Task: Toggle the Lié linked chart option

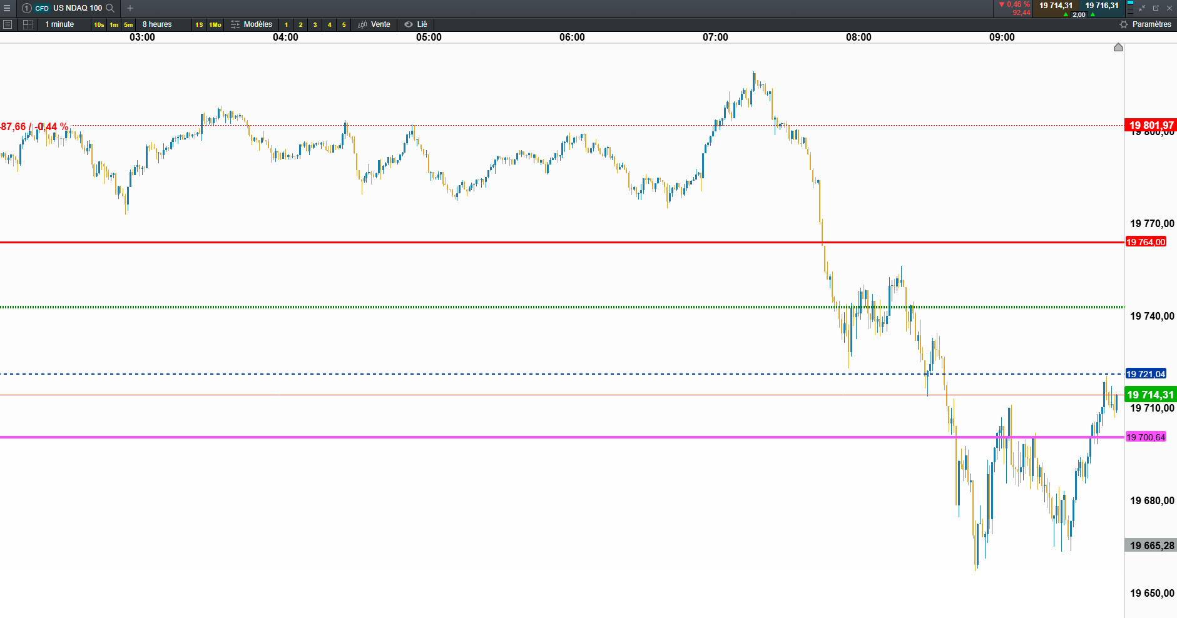Action: tap(416, 24)
